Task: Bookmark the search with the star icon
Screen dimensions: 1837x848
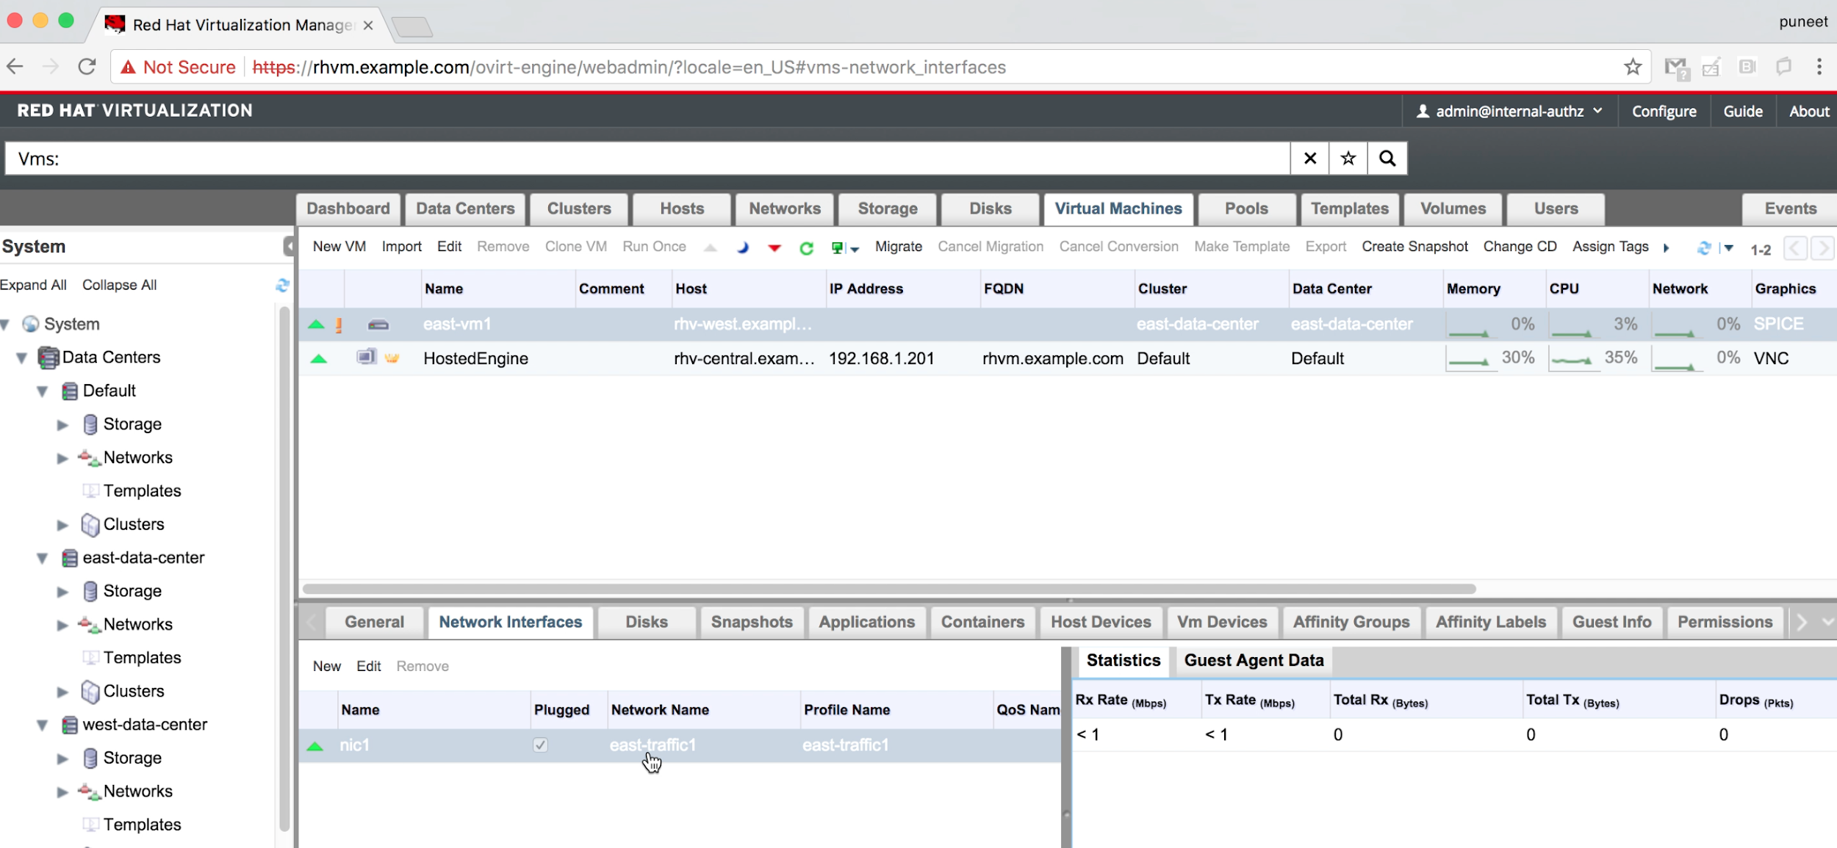Action: tap(1348, 159)
